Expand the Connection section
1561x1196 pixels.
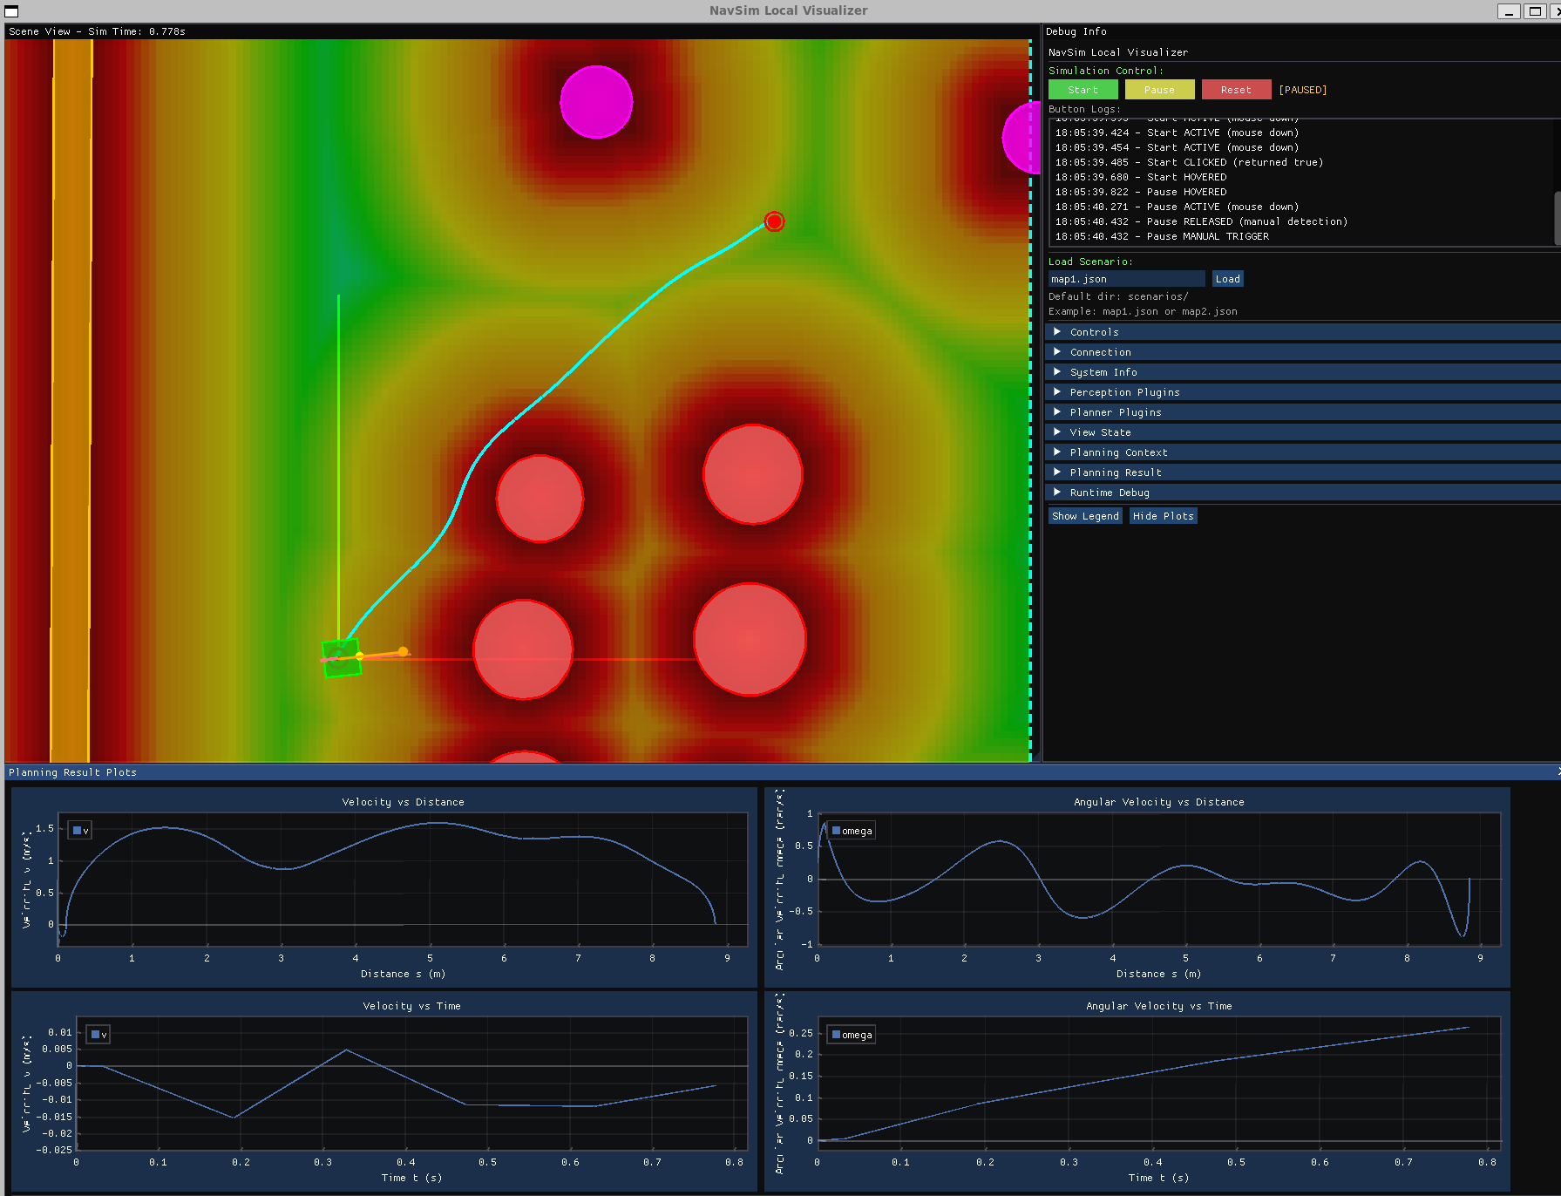(1100, 352)
